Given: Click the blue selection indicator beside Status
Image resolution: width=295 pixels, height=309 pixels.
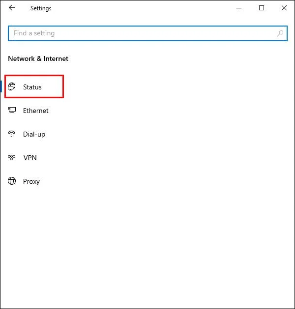Looking at the screenshot, I should [x=1, y=87].
